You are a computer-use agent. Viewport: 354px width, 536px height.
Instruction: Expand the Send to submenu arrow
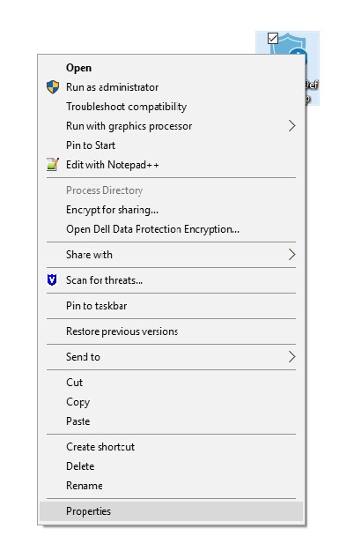(x=291, y=356)
